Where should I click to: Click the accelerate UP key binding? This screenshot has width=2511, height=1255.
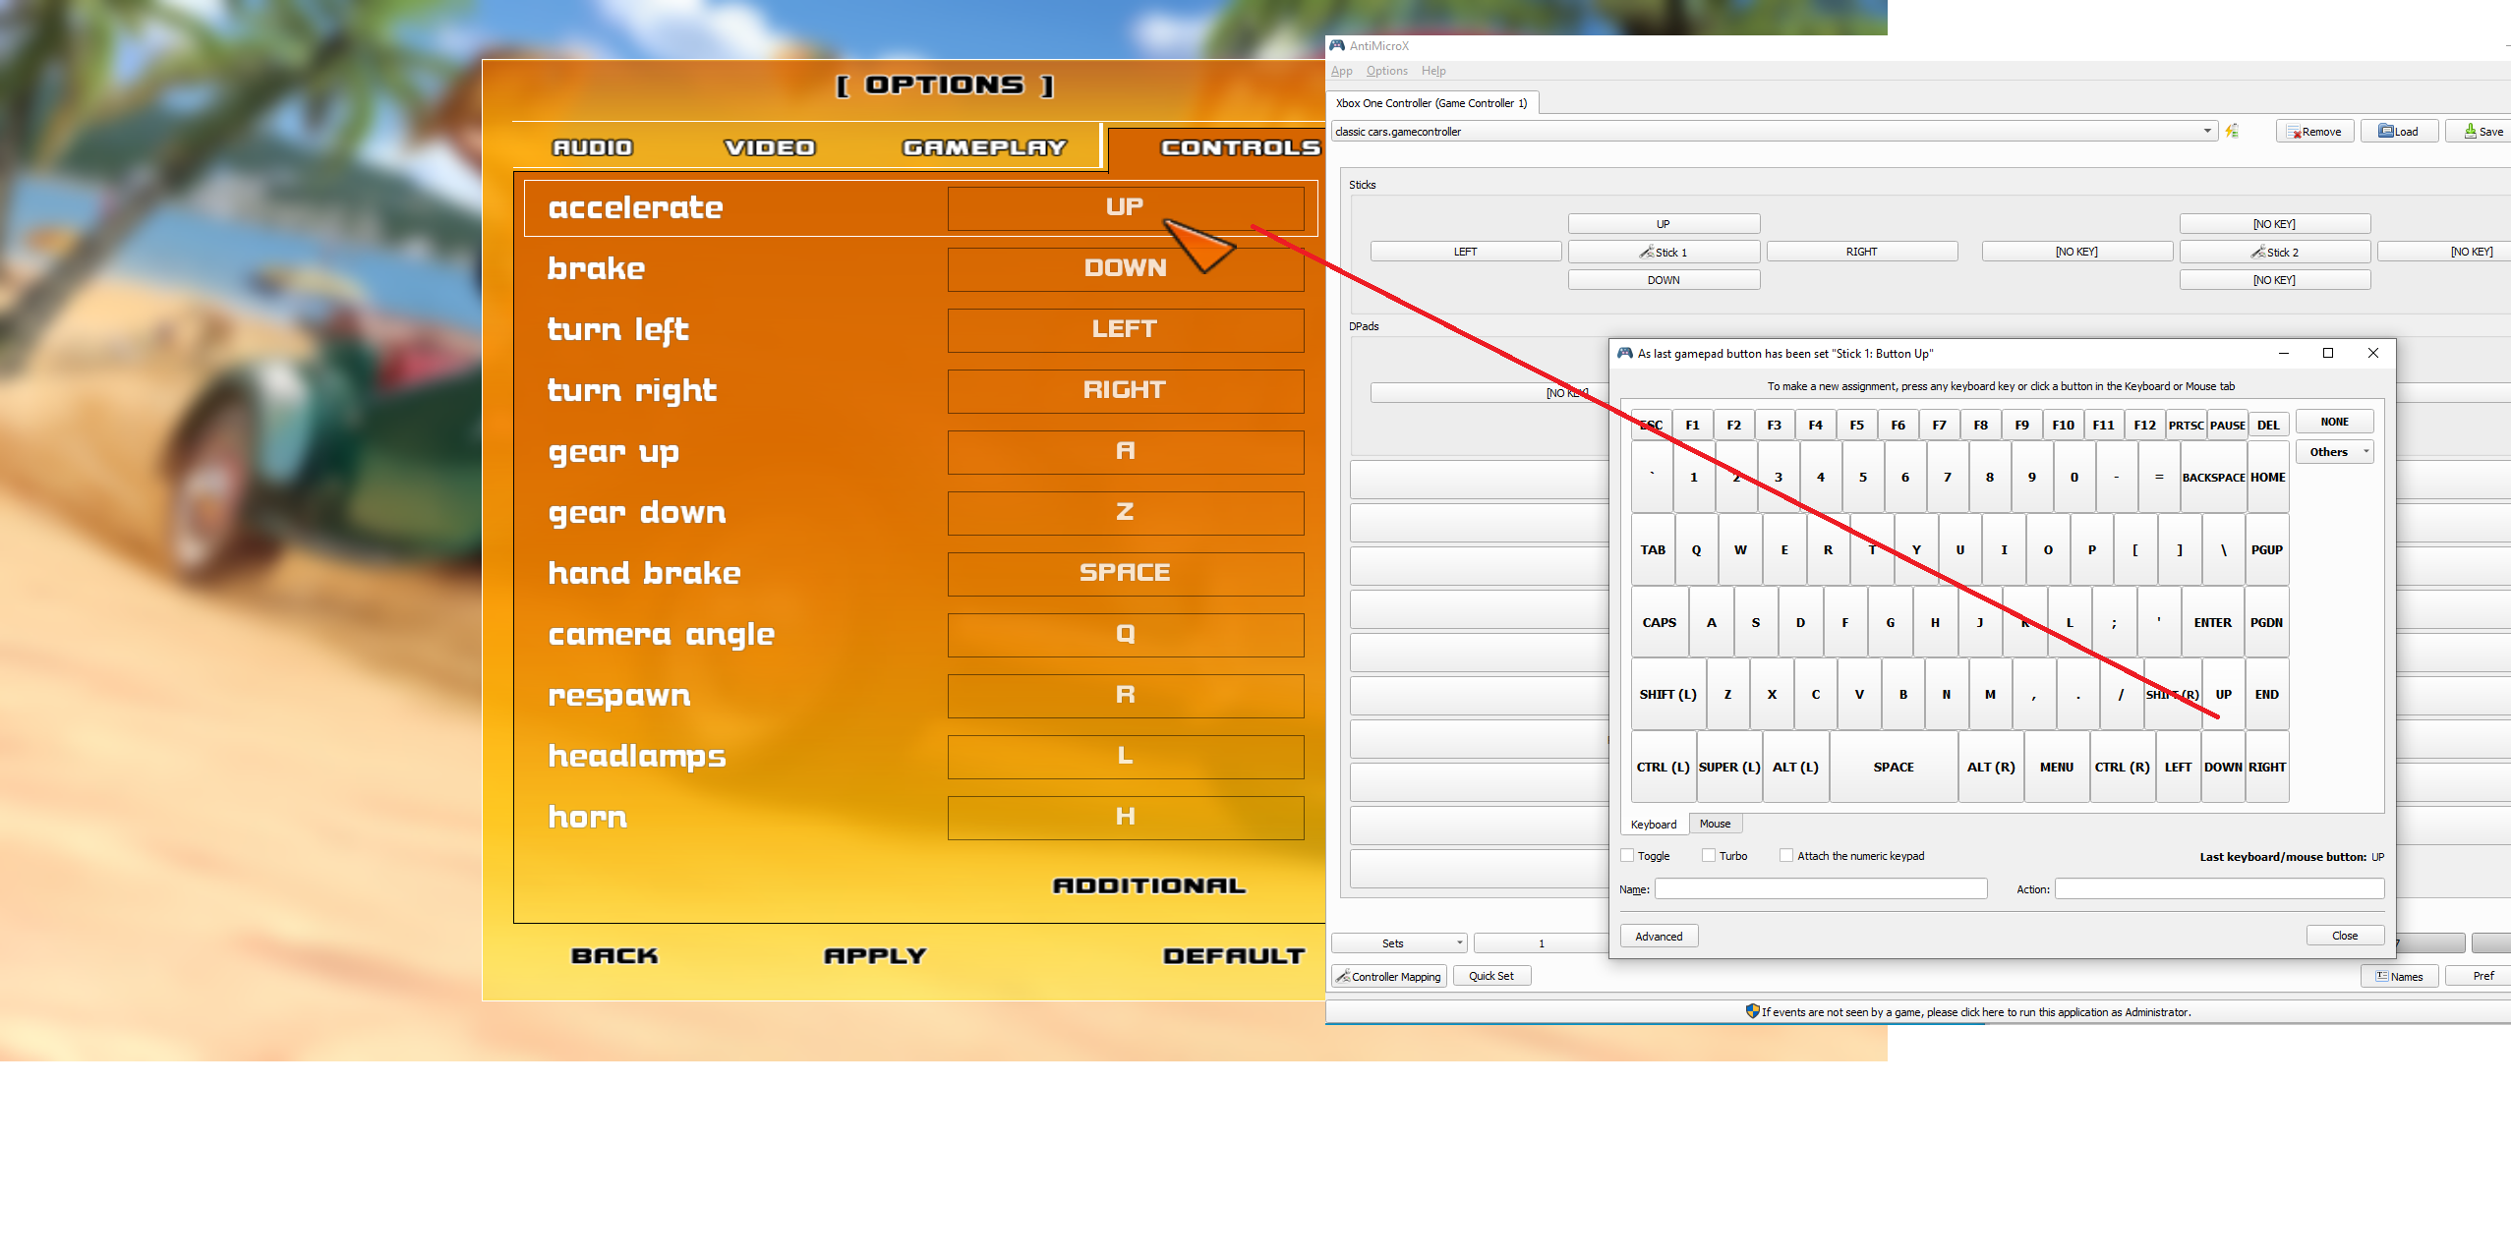1125,207
